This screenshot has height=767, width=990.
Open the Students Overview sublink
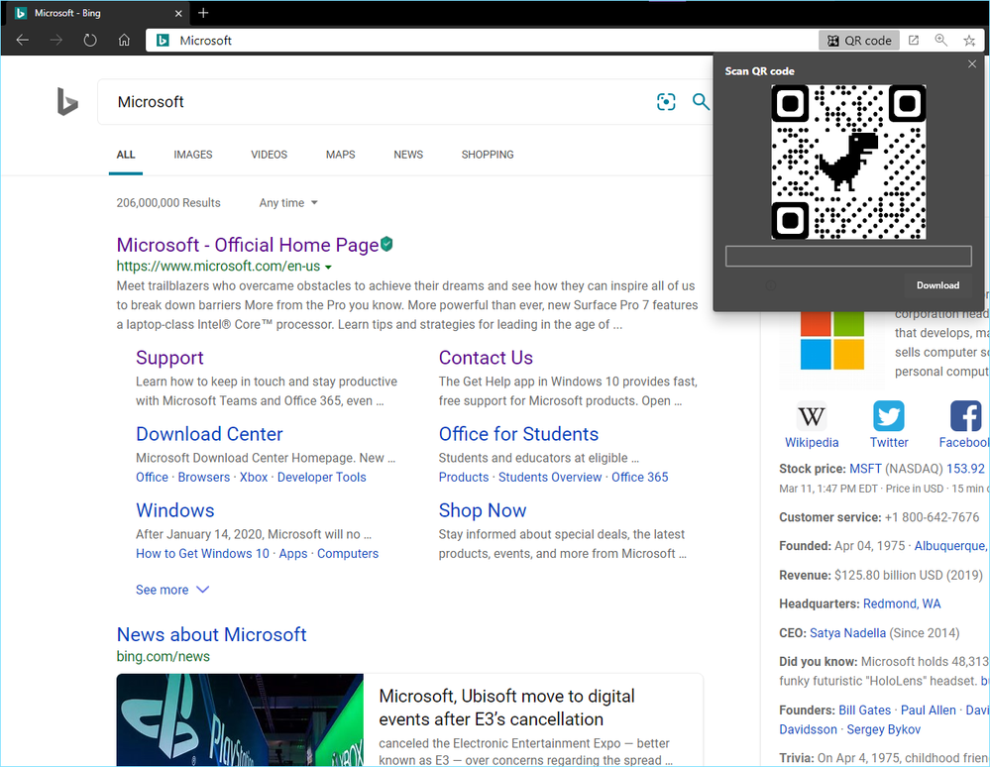click(x=550, y=478)
